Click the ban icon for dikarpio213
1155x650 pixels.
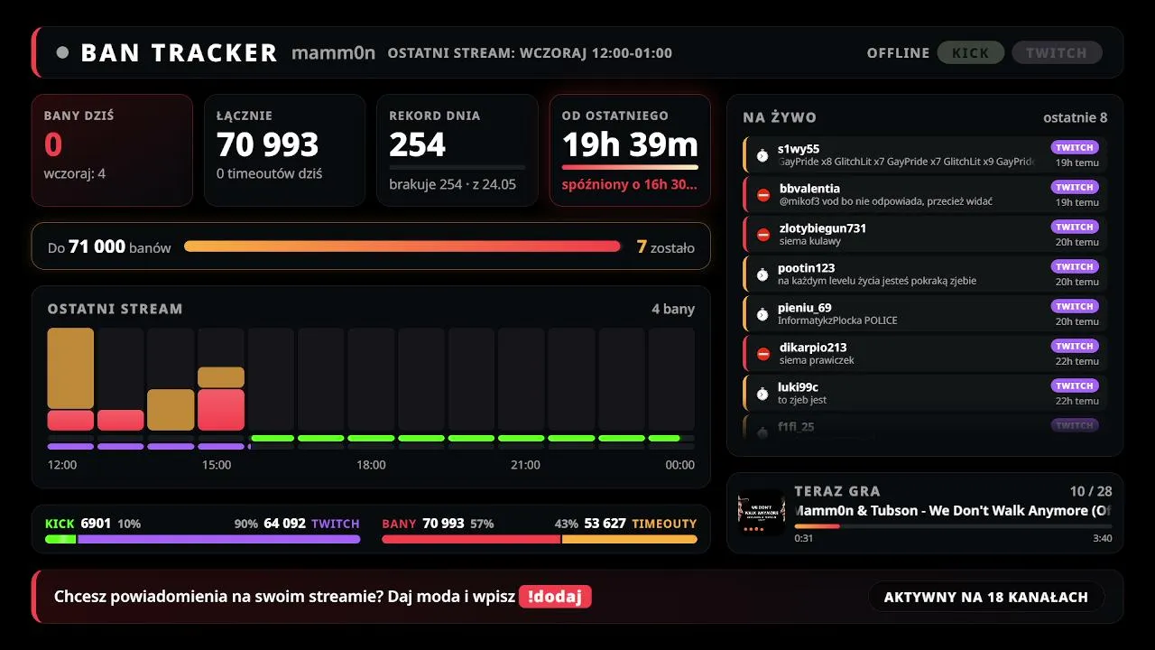(763, 354)
